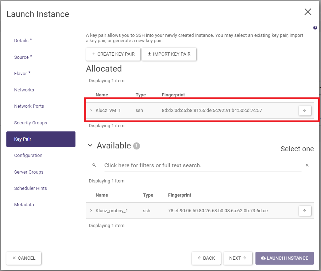This screenshot has height=271, width=321.
Task: Switch to the Source step
Action: coord(21,57)
